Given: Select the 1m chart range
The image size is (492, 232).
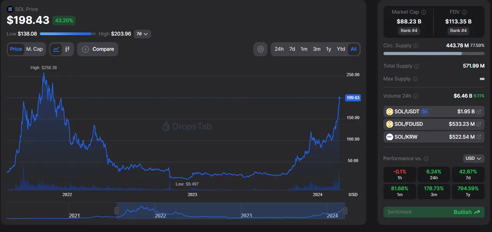Looking at the screenshot, I should click(x=304, y=49).
